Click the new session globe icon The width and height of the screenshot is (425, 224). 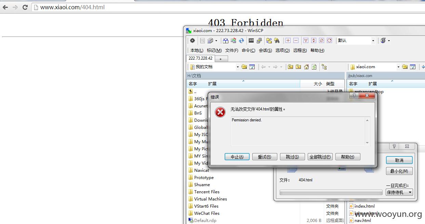(383, 41)
